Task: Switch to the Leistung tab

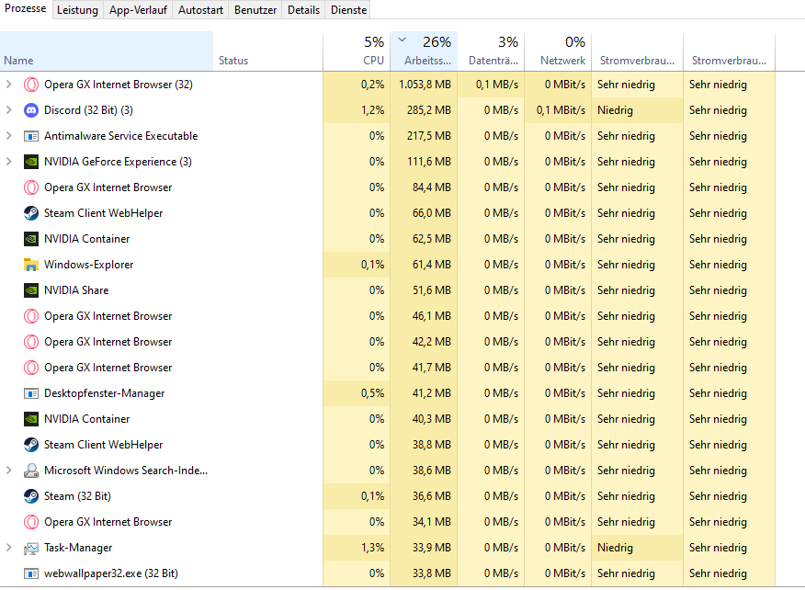Action: pos(77,10)
